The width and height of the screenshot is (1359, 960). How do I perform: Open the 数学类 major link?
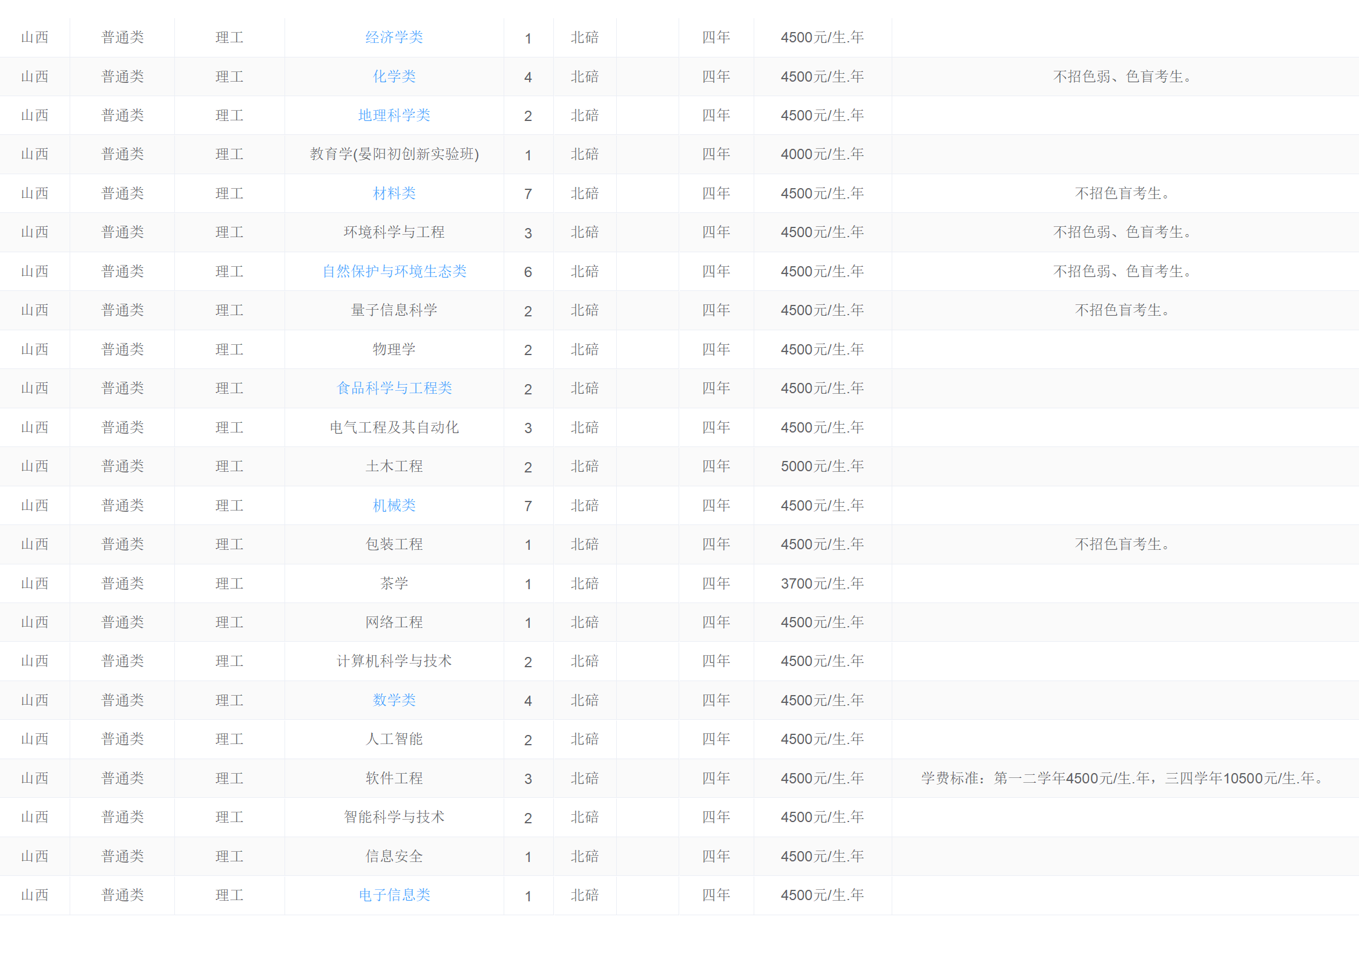pyautogui.click(x=394, y=700)
